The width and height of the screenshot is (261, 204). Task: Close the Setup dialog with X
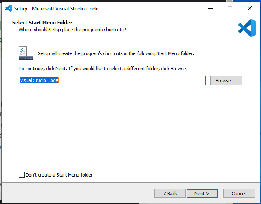tap(250, 8)
